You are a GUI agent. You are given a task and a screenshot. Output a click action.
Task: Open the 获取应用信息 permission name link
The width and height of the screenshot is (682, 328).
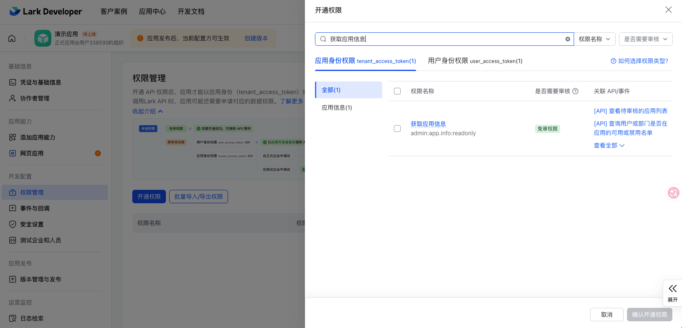pos(428,124)
